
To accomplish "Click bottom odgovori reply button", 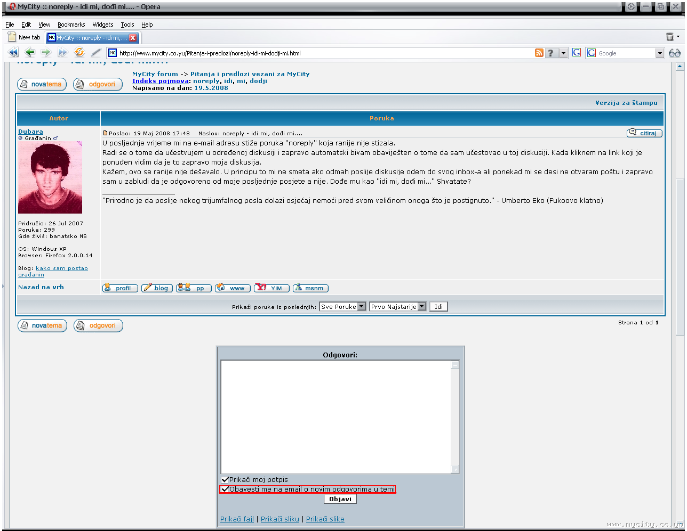I will [98, 325].
